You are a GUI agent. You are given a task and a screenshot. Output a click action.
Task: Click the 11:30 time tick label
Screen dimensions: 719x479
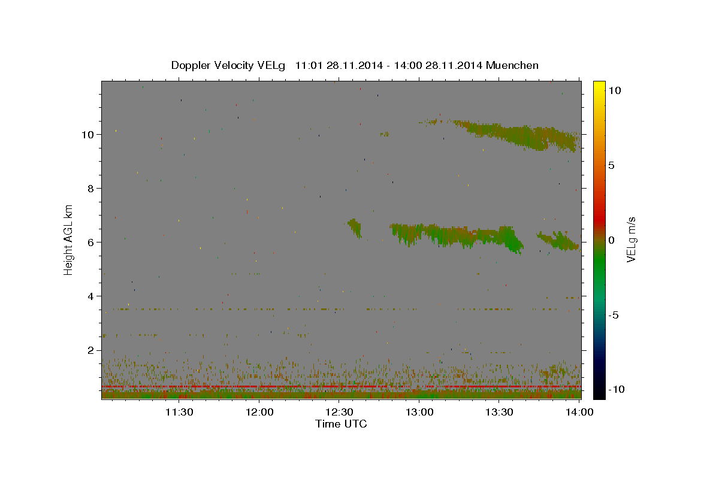(x=179, y=412)
